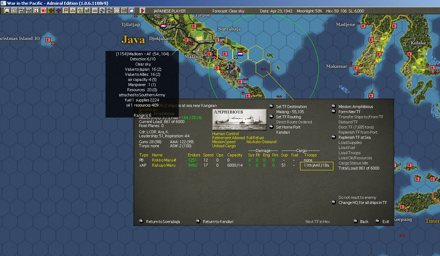440x256 pixels.
Task: Click the Exit button
Action: pyautogui.click(x=386, y=222)
